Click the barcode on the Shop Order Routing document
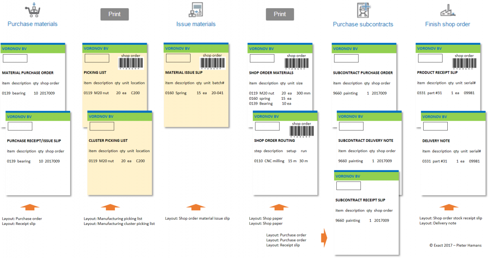 [301, 132]
